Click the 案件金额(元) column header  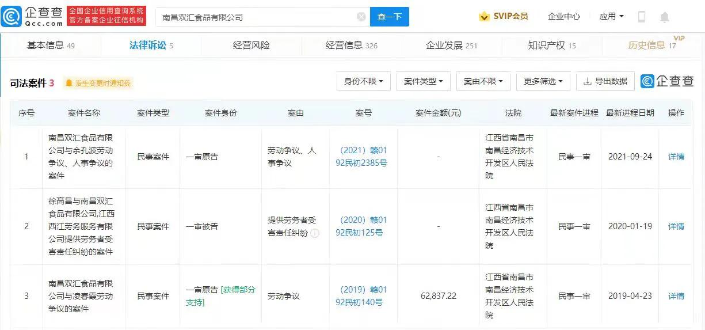coord(438,113)
